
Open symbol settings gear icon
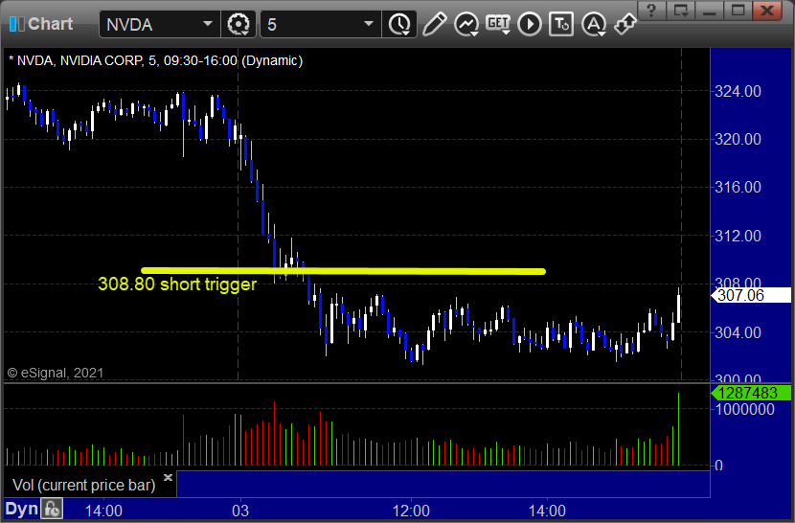tap(238, 24)
